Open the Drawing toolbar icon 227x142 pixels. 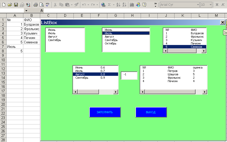tap(138, 5)
